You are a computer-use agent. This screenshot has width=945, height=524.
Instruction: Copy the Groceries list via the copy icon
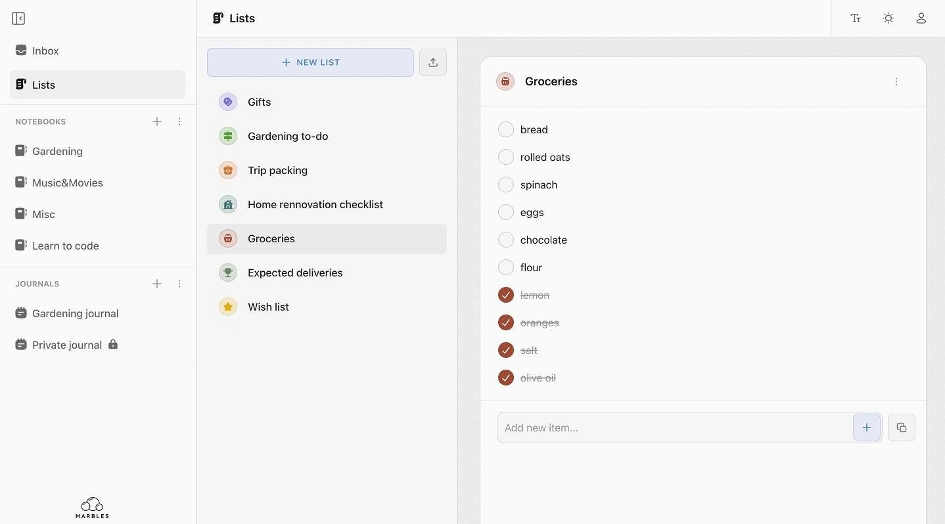901,427
